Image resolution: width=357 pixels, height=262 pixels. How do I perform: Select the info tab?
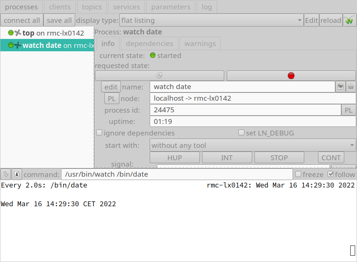click(x=108, y=43)
